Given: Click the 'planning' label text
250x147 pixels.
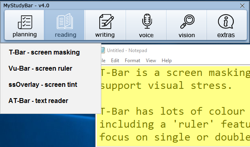Looking at the screenshot, I should 25,34.
